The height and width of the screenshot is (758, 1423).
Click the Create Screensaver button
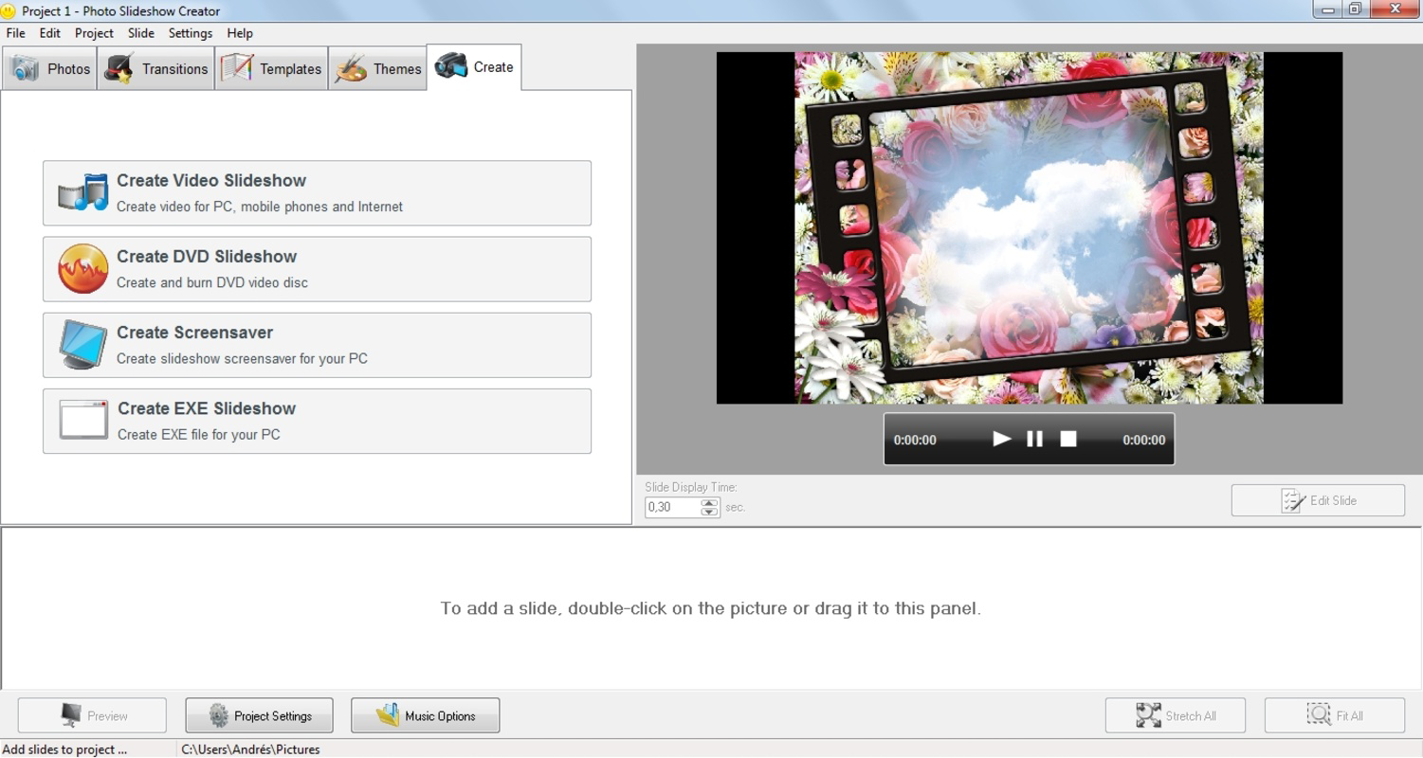pyautogui.click(x=317, y=345)
